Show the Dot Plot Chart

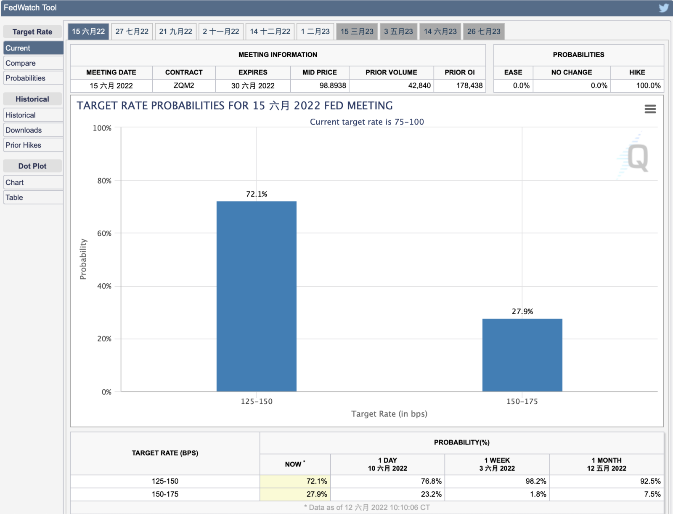click(15, 183)
